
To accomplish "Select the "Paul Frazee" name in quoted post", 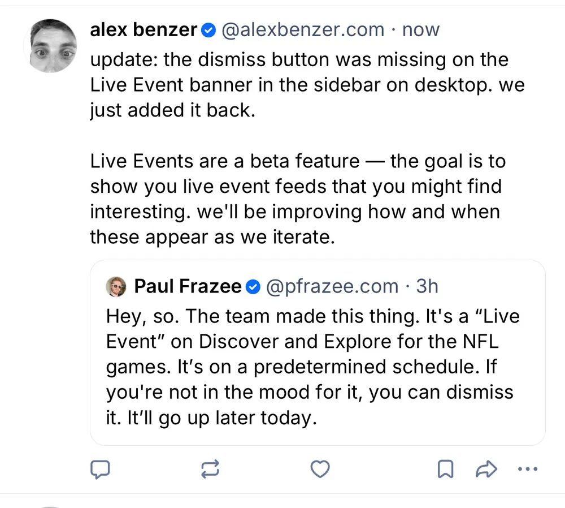I will 188,287.
